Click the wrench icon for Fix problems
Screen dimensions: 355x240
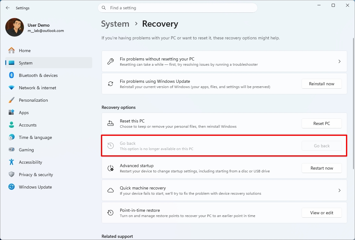point(111,61)
